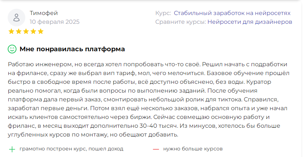The height and width of the screenshot is (157, 305).
Task: Click the heading "Мне понравилась платформа"
Action: point(72,49)
